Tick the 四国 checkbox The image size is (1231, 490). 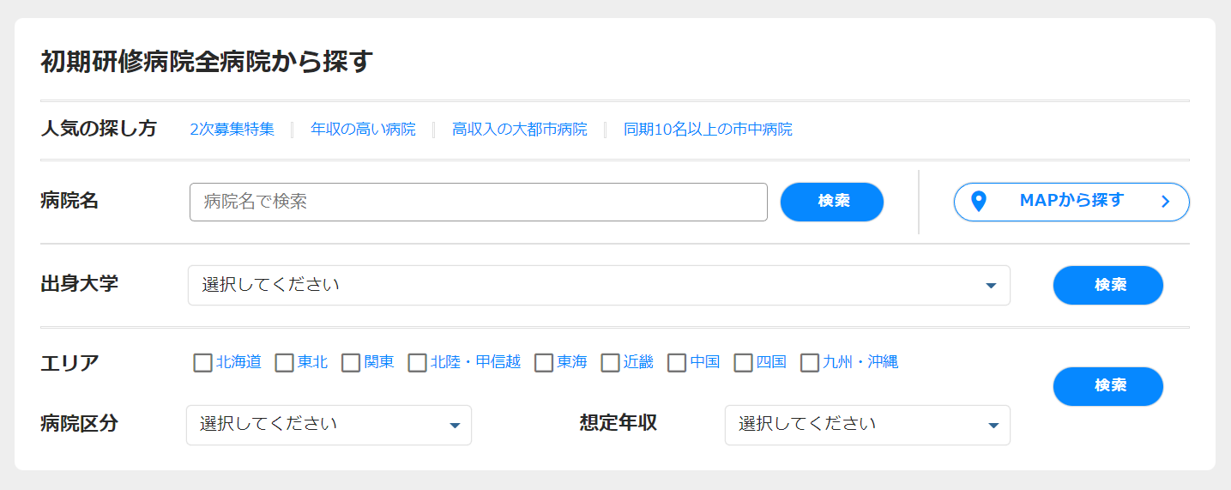pyautogui.click(x=744, y=363)
